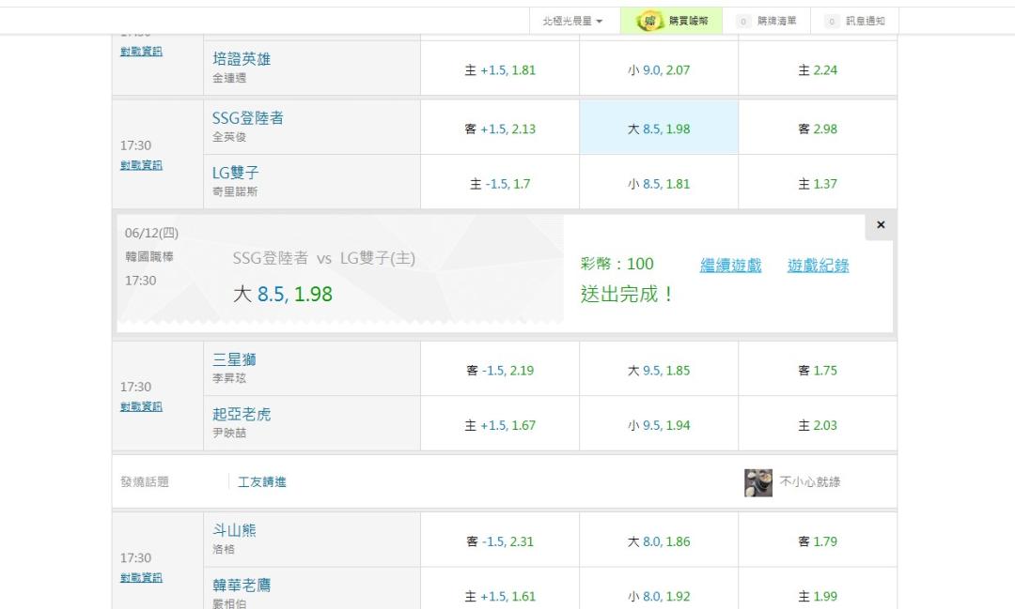Select 三星獅 away -1.5, 2.19 odds
Screen dimensions: 1015x609
point(499,371)
